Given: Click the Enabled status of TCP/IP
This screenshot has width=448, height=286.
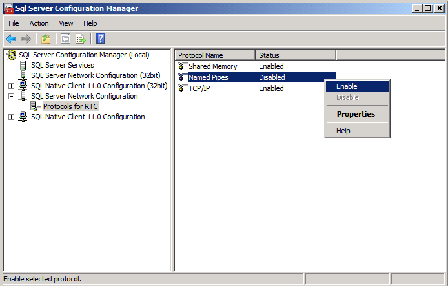Looking at the screenshot, I should tap(271, 88).
